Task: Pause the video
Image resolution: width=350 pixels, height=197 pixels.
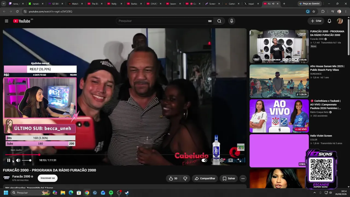Action: pyautogui.click(x=9, y=160)
